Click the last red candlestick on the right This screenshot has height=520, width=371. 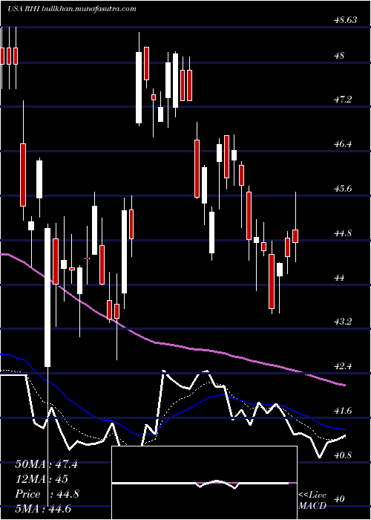pos(295,235)
